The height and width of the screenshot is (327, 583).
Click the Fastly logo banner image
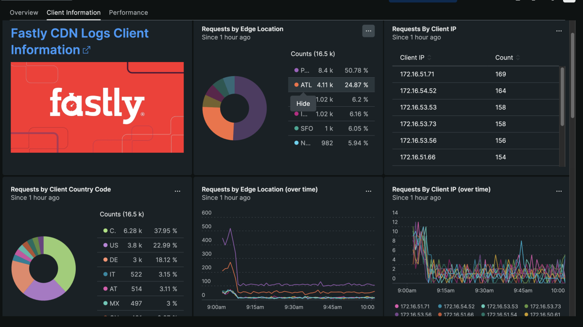coord(97,107)
